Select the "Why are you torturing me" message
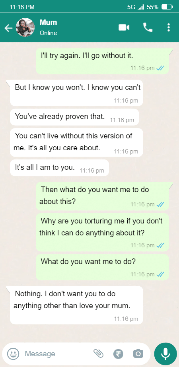Image resolution: width=179 pixels, height=367 pixels. (x=102, y=233)
